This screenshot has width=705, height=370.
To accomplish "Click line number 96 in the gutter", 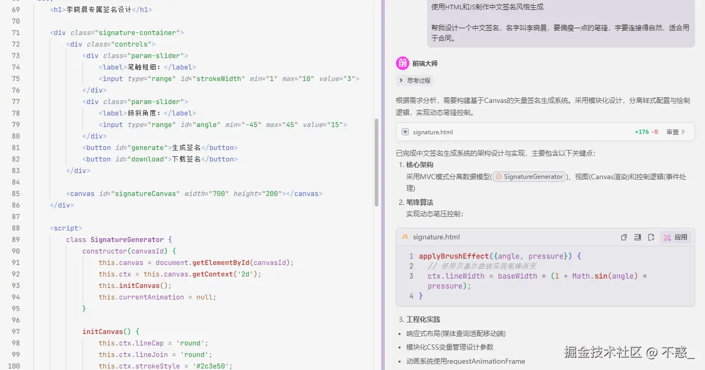I will tap(15, 320).
